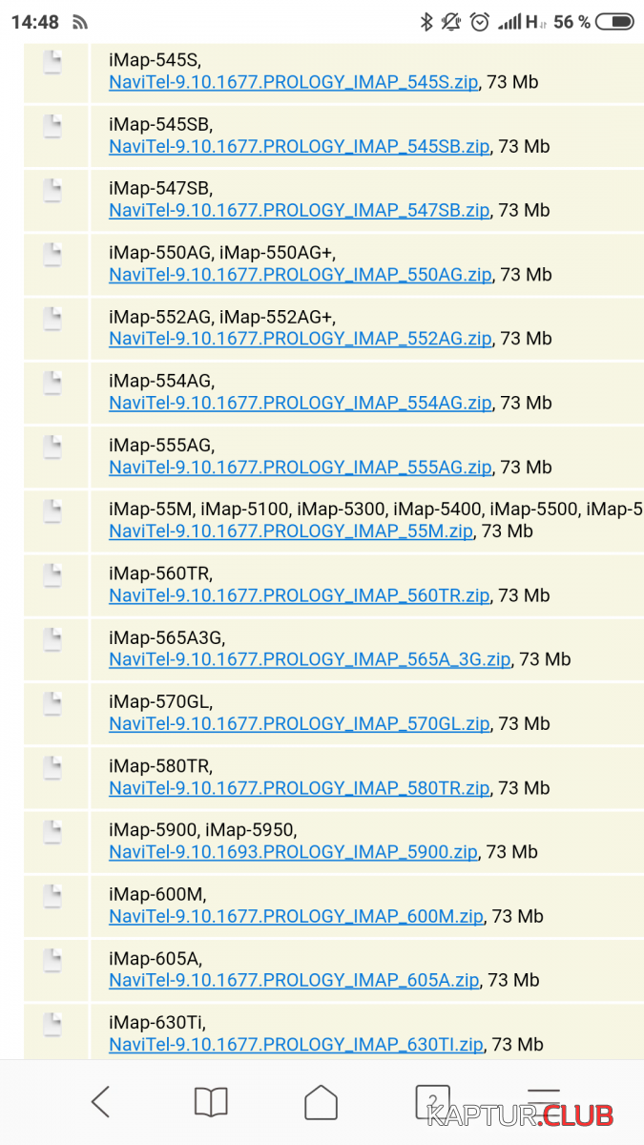
Task: Download NaviTel PROLOGY_IMAP_545SB.zip
Action: pos(299,147)
